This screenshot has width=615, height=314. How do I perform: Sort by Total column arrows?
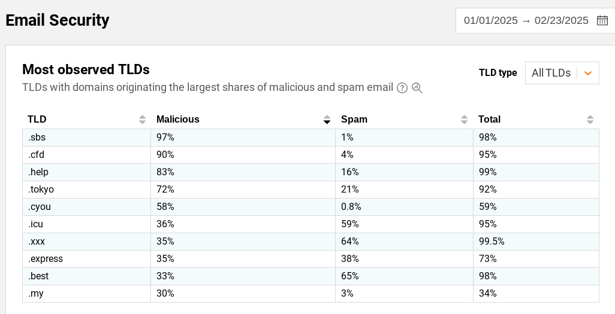click(590, 120)
